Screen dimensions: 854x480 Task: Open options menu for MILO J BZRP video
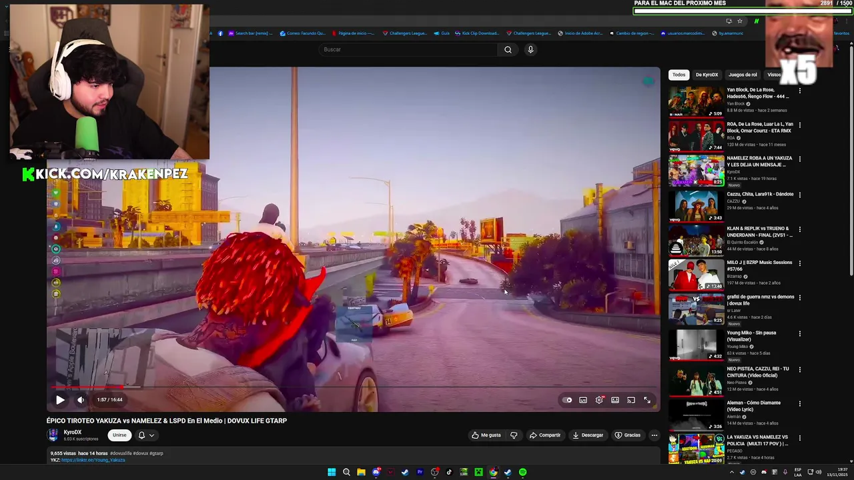[800, 263]
